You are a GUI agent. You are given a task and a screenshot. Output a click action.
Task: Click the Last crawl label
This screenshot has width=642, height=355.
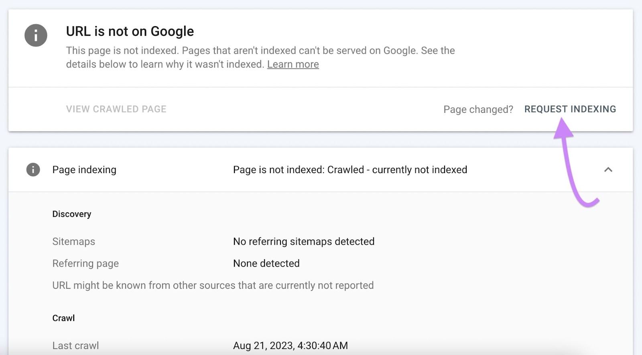click(75, 345)
